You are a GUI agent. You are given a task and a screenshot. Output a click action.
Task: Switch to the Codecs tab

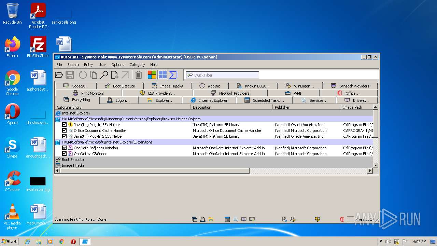pos(75,86)
